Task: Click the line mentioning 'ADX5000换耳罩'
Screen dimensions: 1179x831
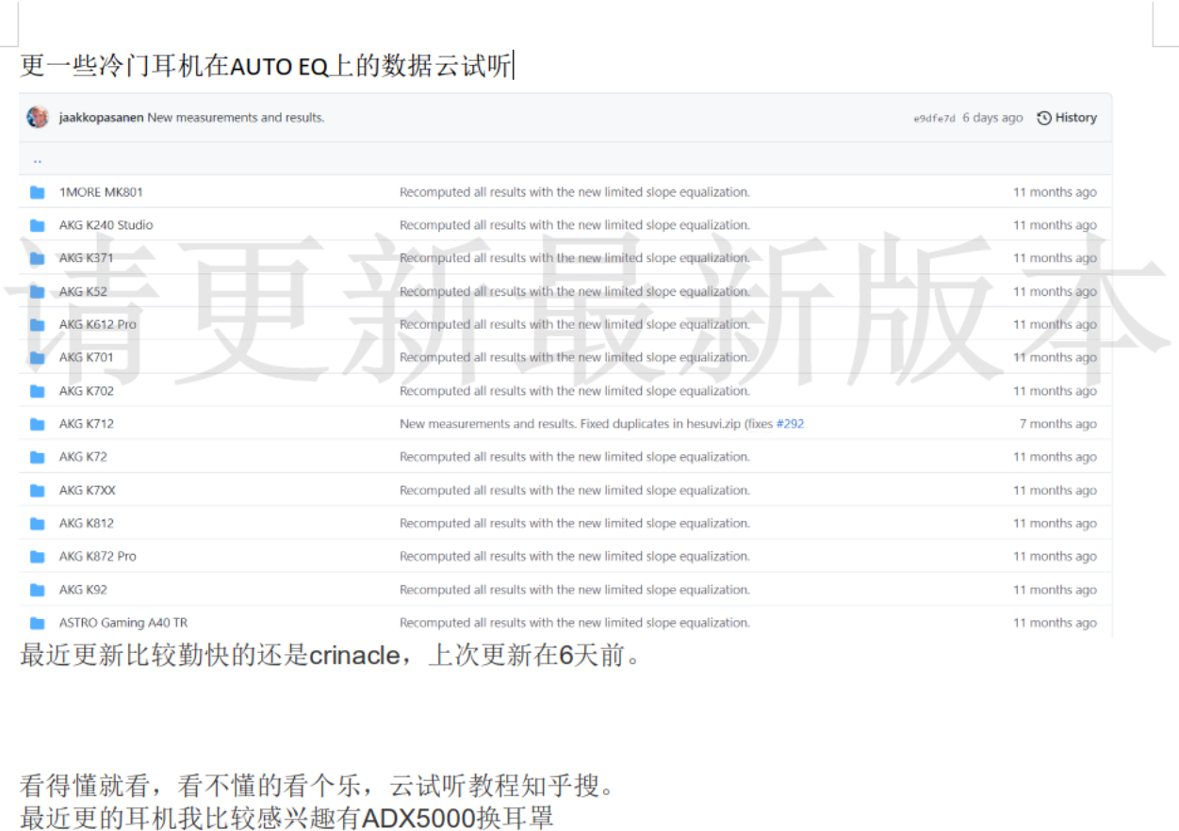Action: point(287,817)
